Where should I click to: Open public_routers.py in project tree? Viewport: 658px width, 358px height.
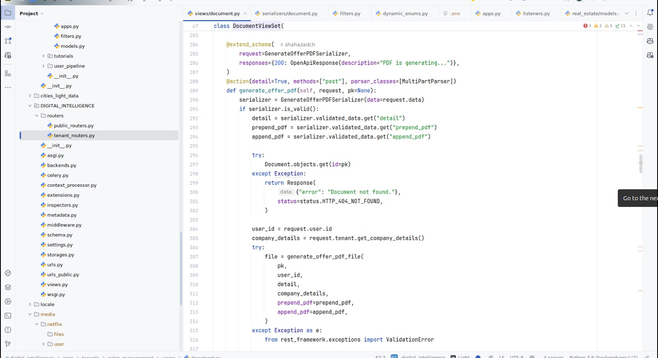click(73, 126)
